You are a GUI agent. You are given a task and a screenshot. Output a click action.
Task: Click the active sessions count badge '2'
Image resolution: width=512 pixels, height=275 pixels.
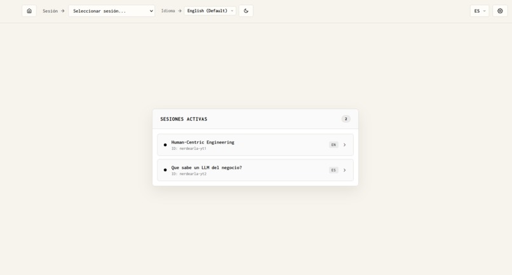(x=346, y=119)
